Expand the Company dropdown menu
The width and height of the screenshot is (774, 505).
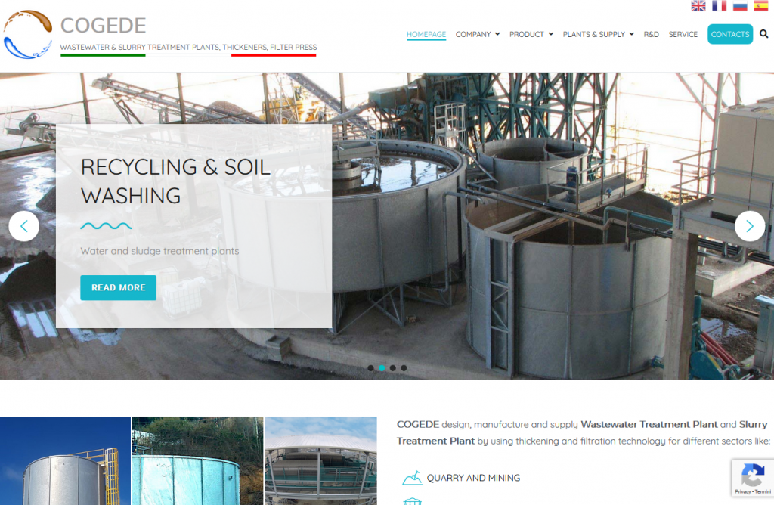tap(478, 34)
